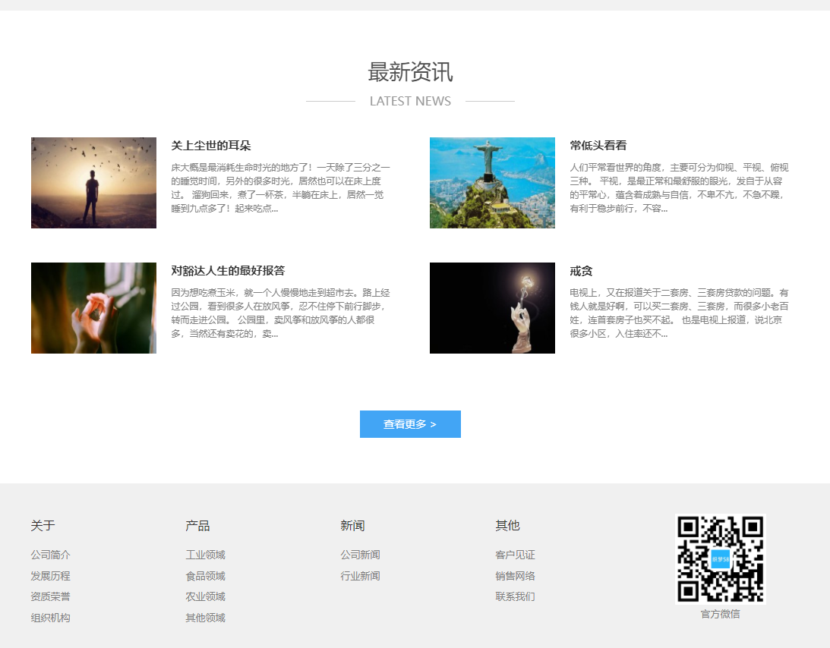Click the excerpt beginning 电视上，又在报道
The width and height of the screenshot is (830, 648).
pos(679,313)
